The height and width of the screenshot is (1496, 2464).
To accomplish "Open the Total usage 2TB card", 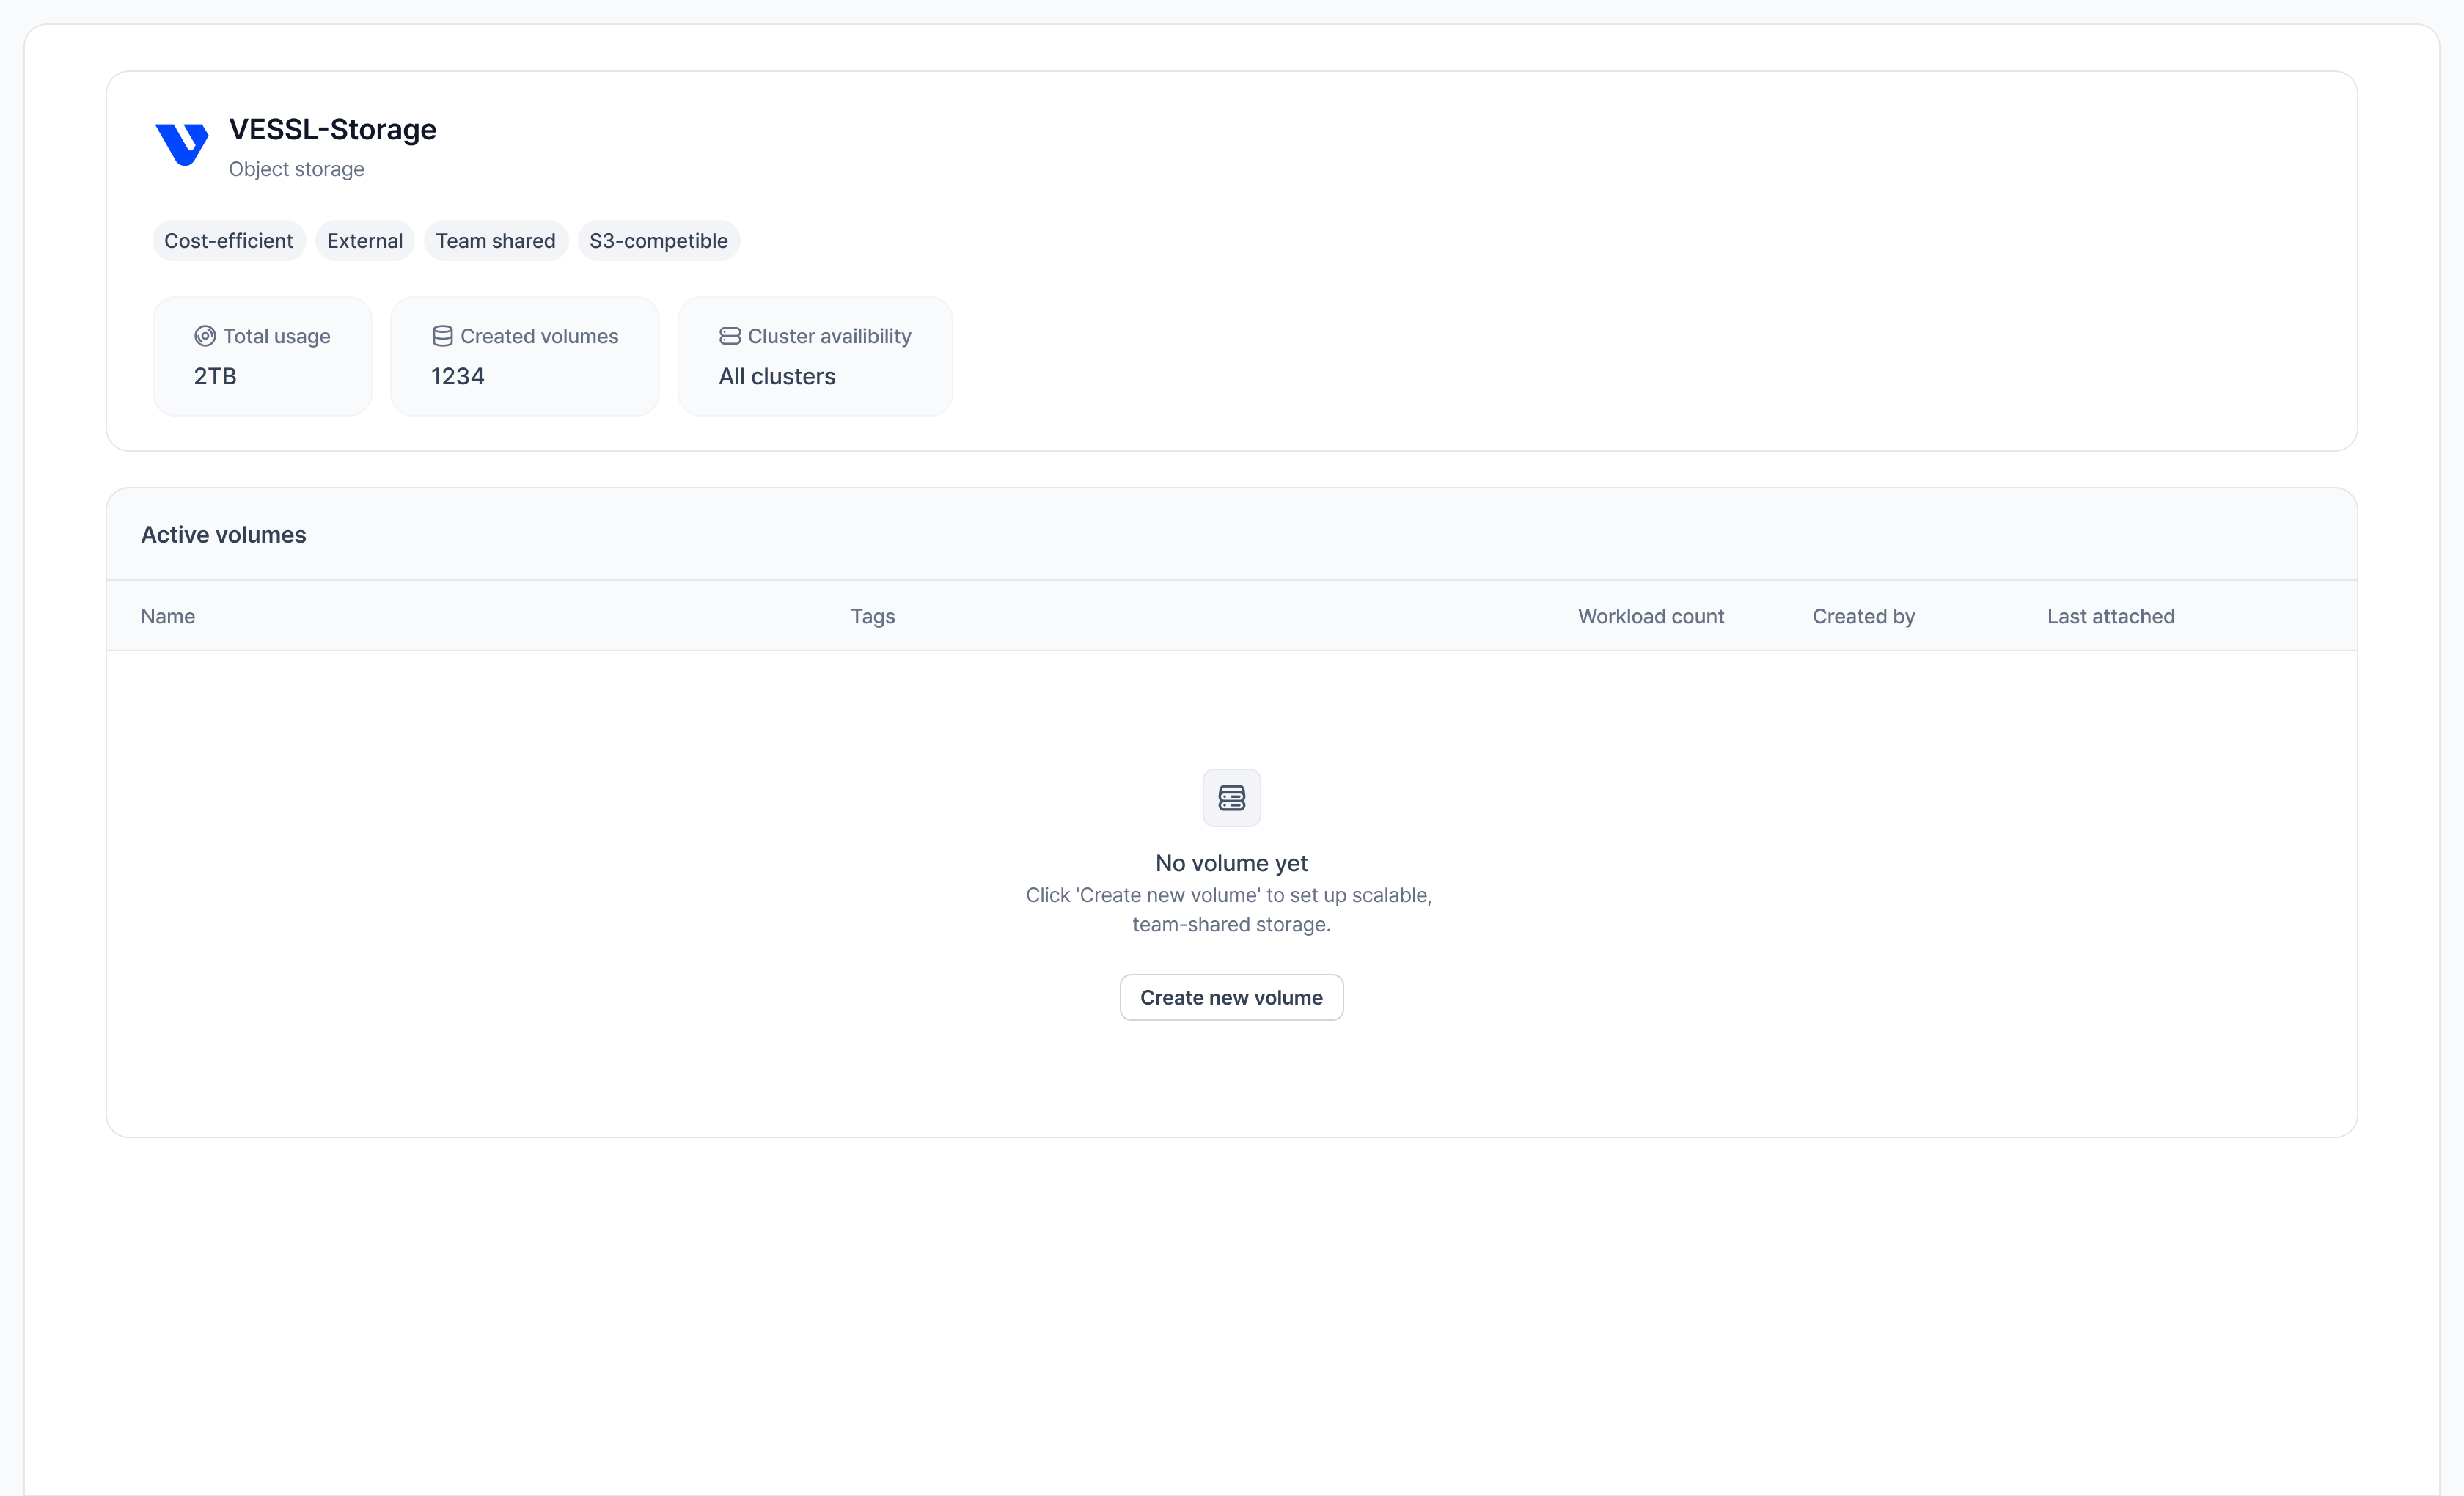I will pos(263,356).
